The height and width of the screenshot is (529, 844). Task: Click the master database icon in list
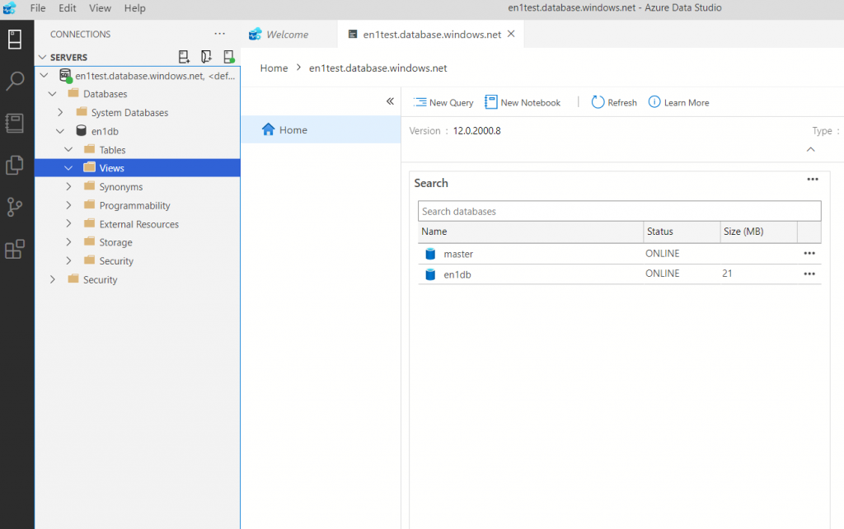pos(430,254)
